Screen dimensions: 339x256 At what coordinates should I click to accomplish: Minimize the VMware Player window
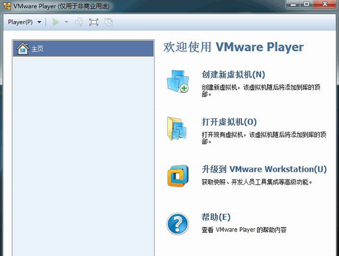point(294,4)
